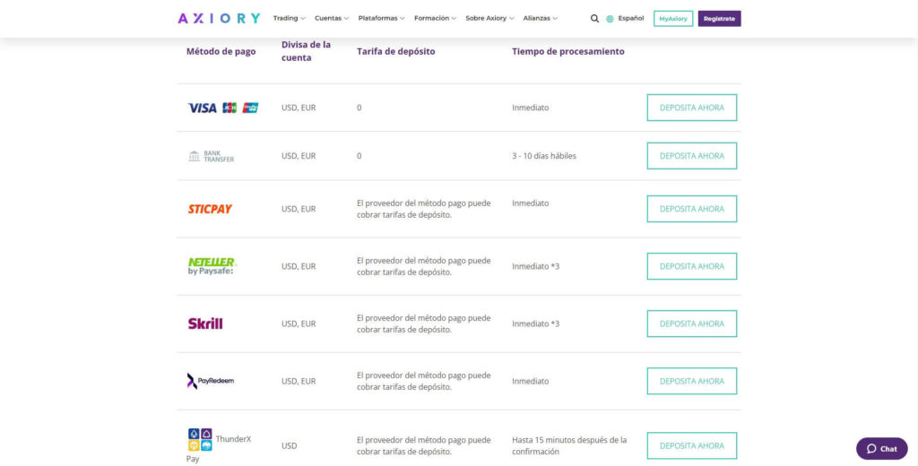
Task: Click the globe language icon
Action: 610,19
